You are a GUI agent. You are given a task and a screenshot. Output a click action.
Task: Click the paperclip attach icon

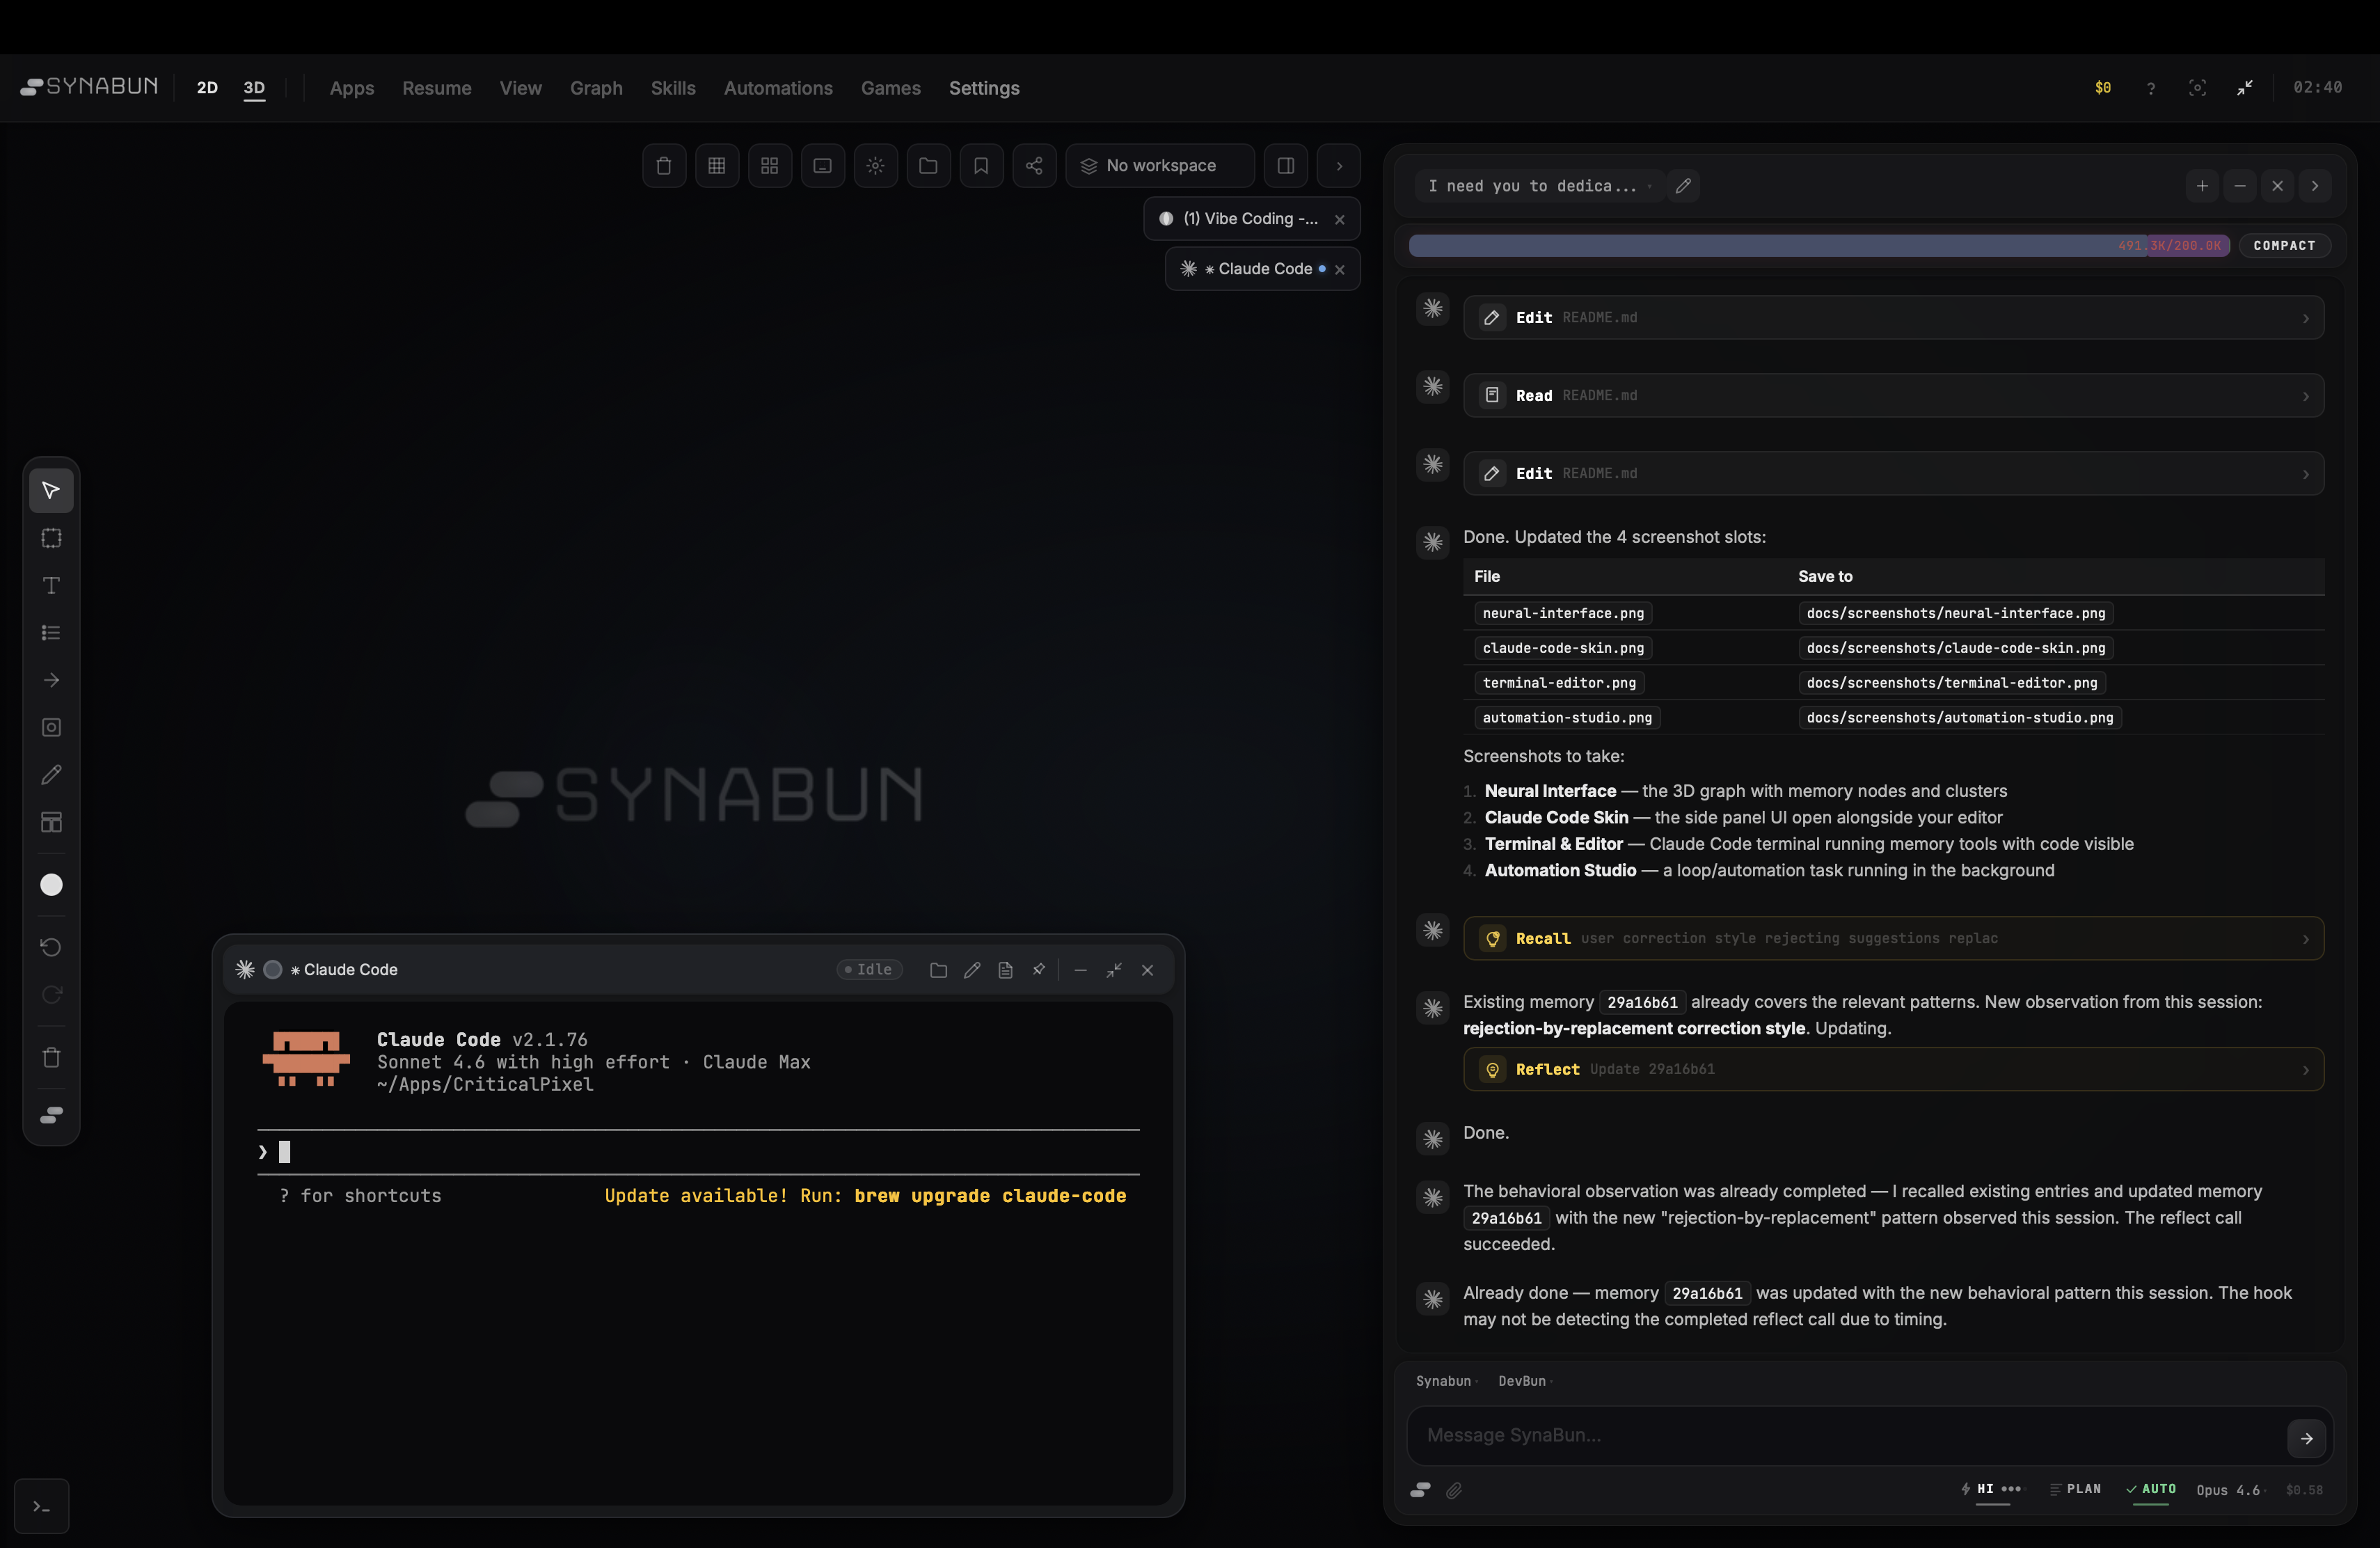pyautogui.click(x=1454, y=1490)
